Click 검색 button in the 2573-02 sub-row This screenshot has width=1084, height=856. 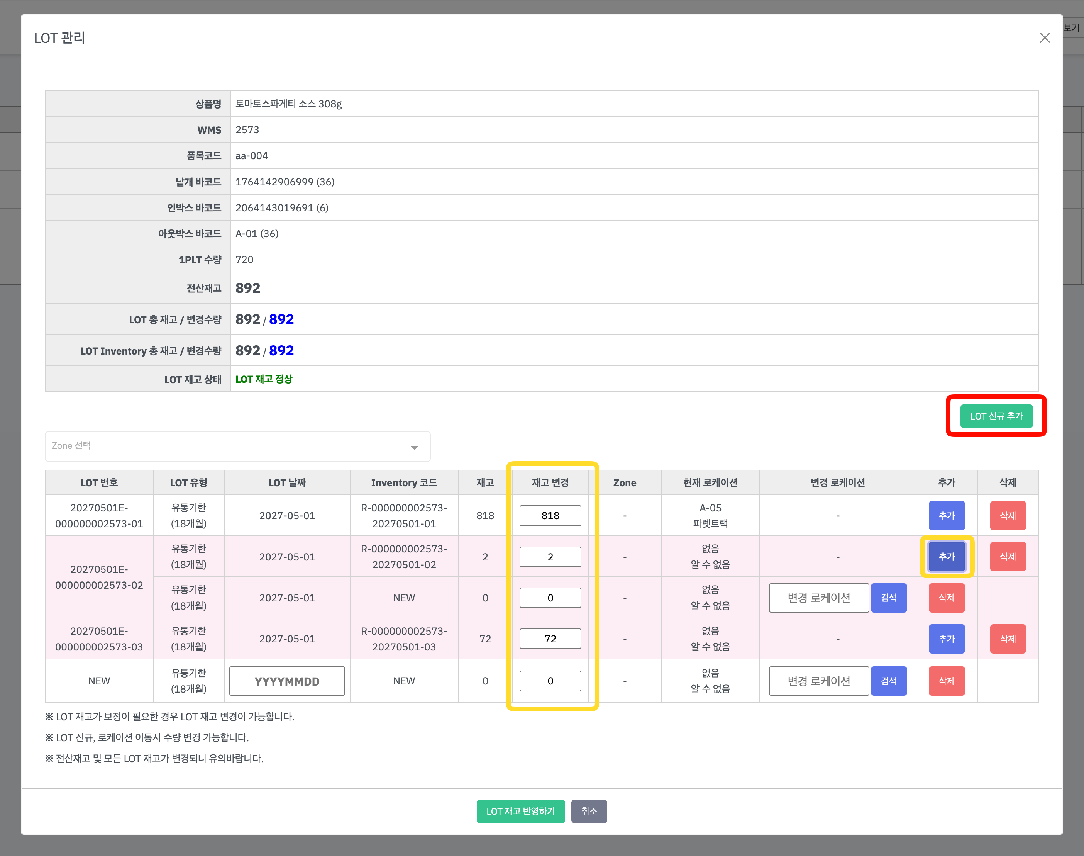888,598
